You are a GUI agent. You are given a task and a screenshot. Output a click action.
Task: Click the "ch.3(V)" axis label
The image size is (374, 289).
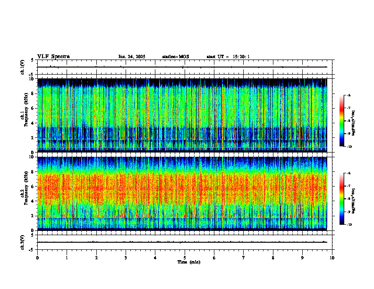[x=23, y=242]
